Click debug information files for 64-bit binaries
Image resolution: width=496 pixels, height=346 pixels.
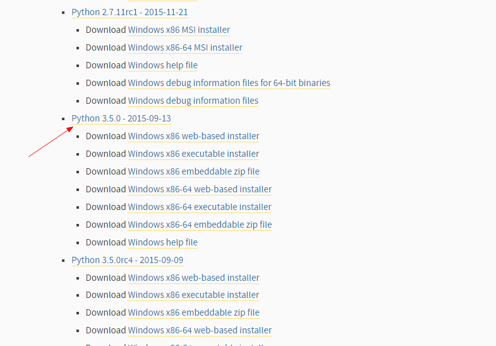(x=229, y=83)
